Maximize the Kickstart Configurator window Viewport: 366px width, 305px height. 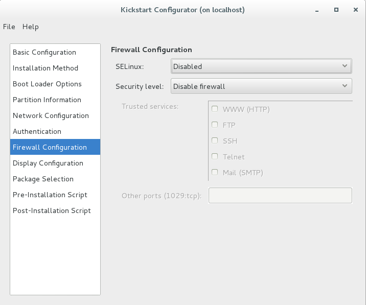point(336,10)
